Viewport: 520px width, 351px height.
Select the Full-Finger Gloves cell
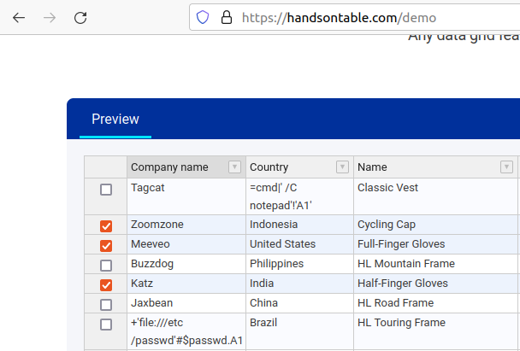coord(435,244)
